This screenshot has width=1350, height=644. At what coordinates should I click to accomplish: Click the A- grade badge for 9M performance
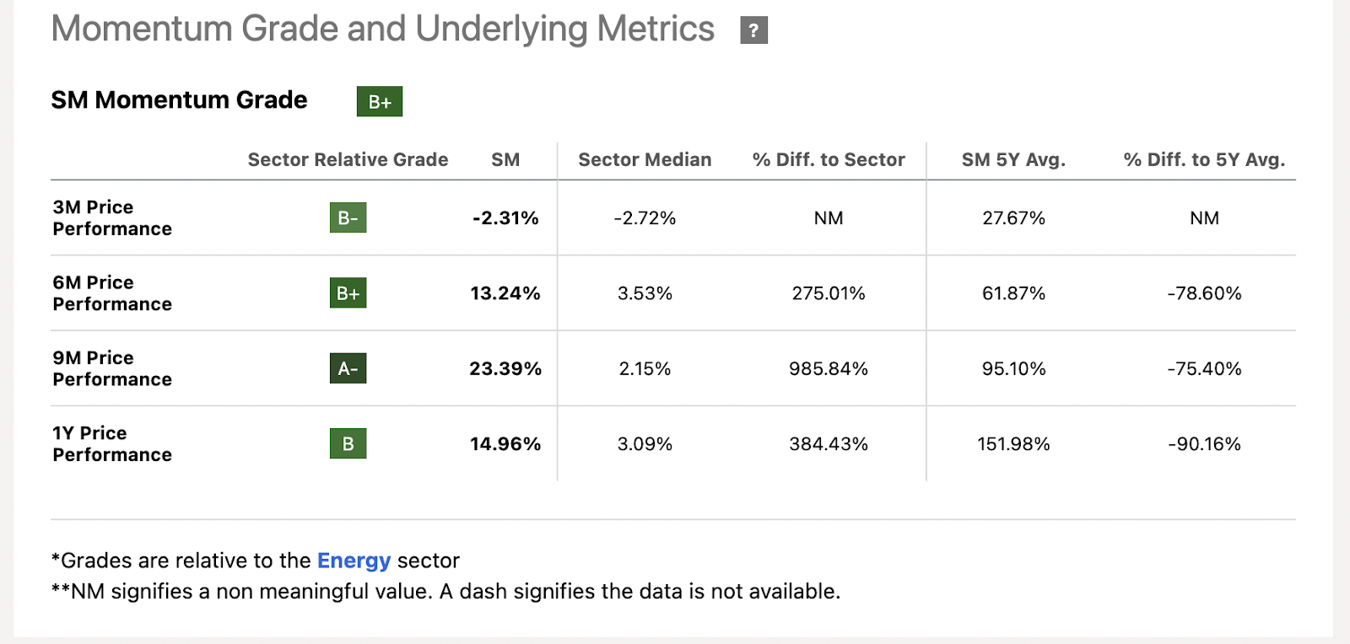click(348, 368)
